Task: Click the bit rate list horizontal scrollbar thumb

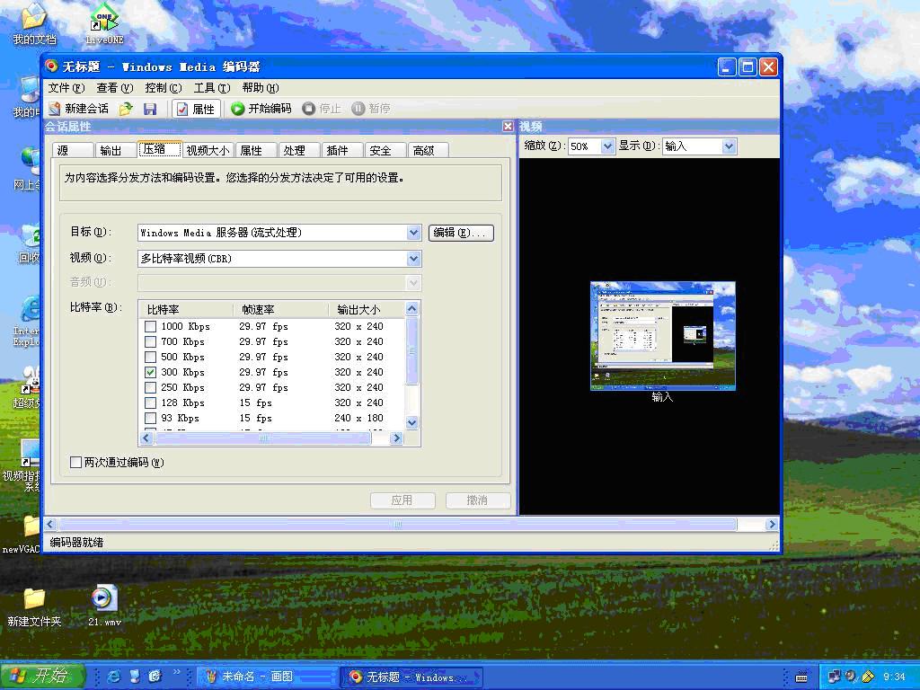Action: (x=263, y=438)
